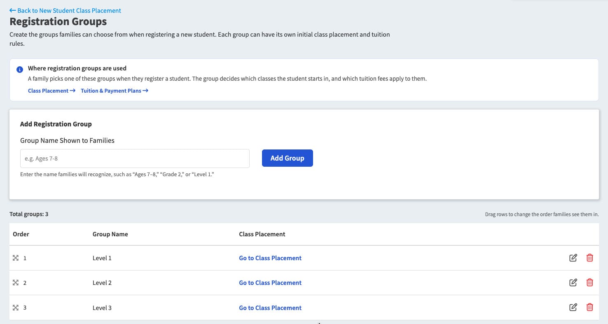Click the Group Name column header

110,234
